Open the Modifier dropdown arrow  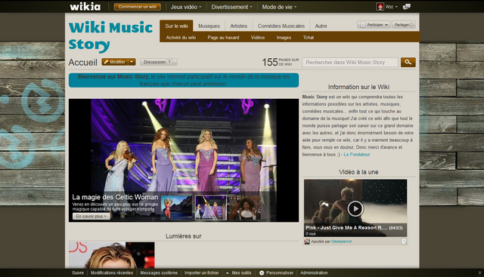click(x=132, y=62)
